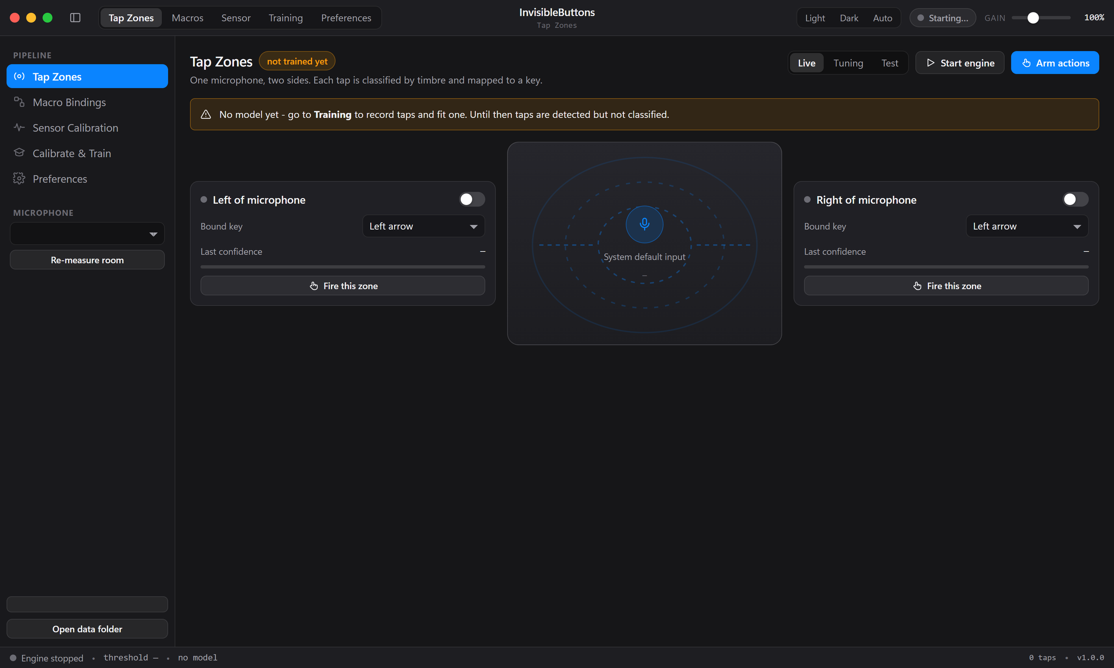Viewport: 1114px width, 668px height.
Task: Click Open data folder button
Action: point(87,629)
